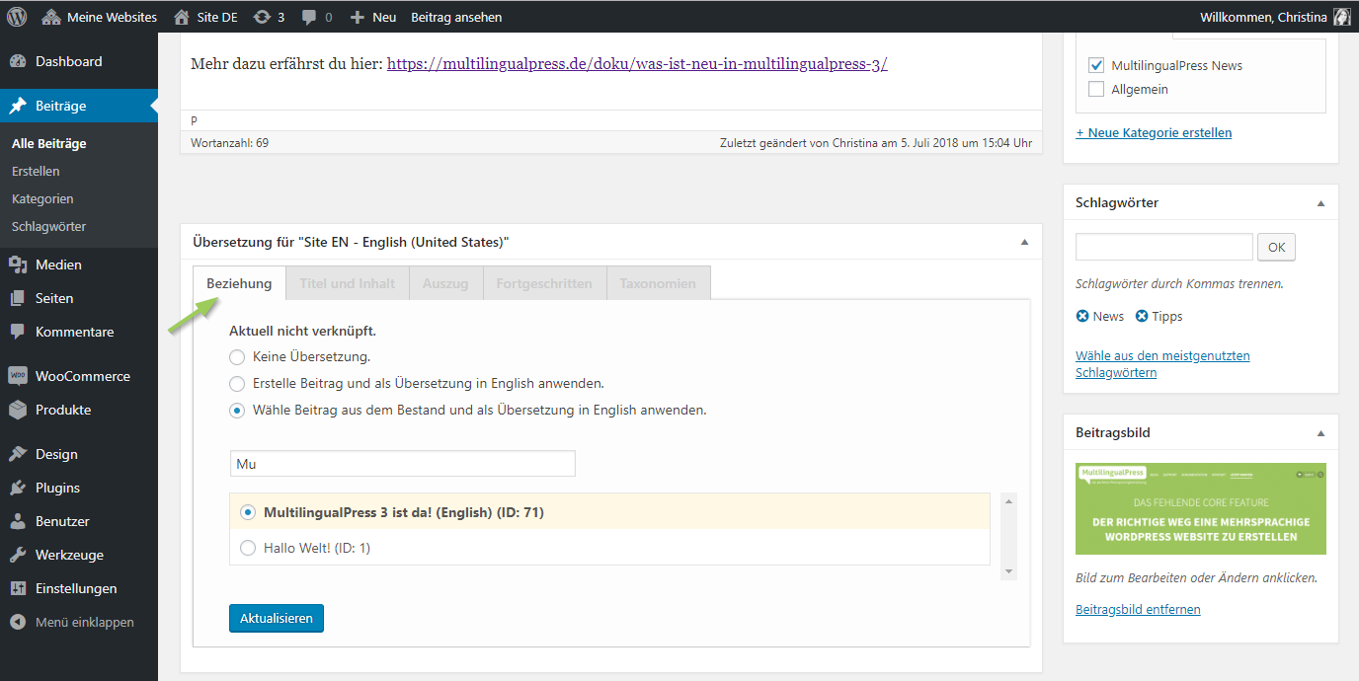The width and height of the screenshot is (1359, 681).
Task: Collapse the Schlagwörter panel
Action: click(x=1320, y=202)
